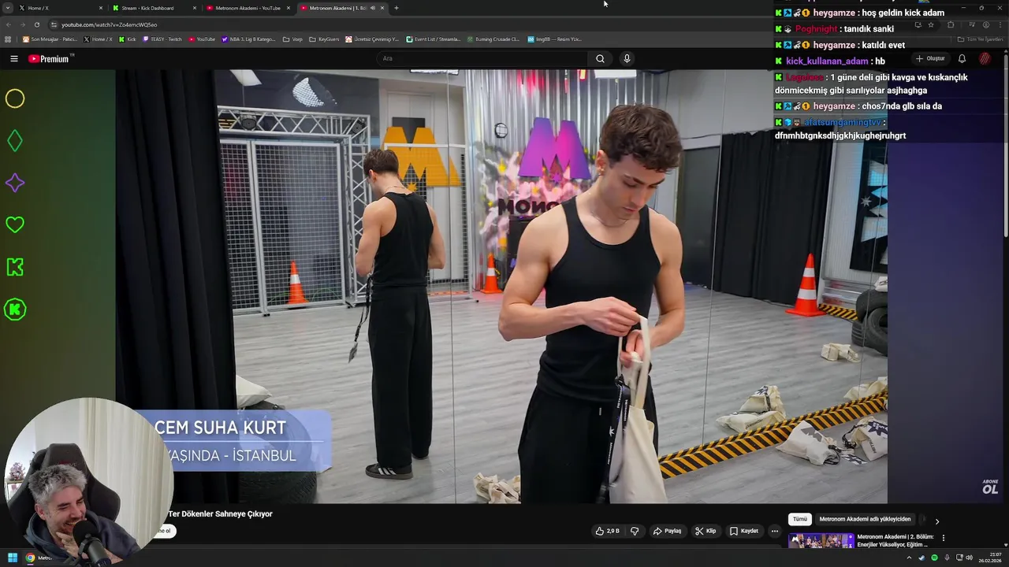Click the purple four-point star icon
The width and height of the screenshot is (1009, 567).
[x=15, y=183]
